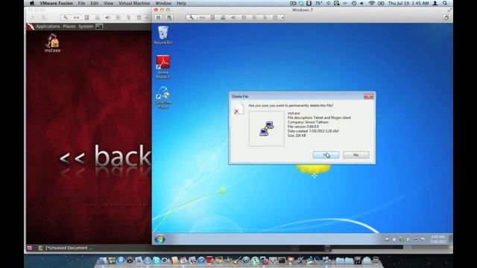Click the Windows 7 taskbar clock
The image size is (477, 268).
tap(438, 239)
